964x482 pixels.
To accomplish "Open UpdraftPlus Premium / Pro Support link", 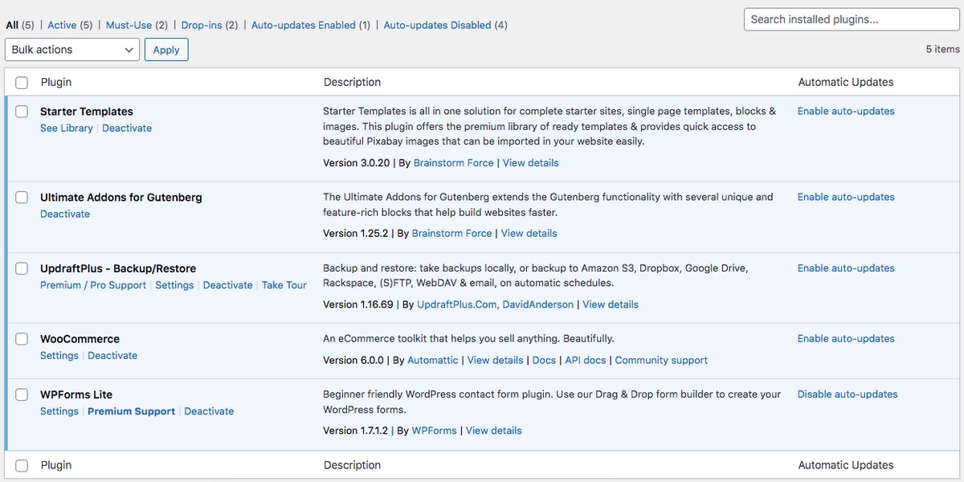I will click(x=93, y=285).
